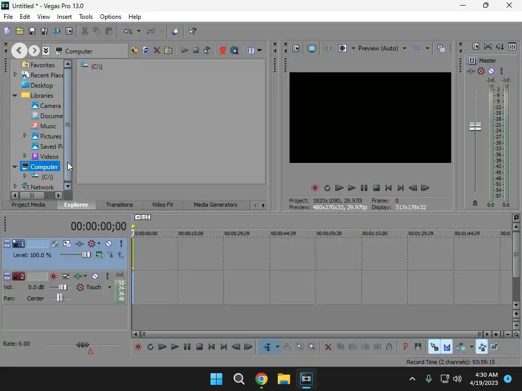The image size is (522, 391).
Task: Open Project Video Properties in preview toolbar
Action: 296,48
